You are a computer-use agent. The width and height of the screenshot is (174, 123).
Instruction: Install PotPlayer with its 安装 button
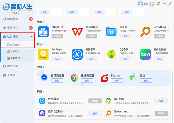point(57,59)
